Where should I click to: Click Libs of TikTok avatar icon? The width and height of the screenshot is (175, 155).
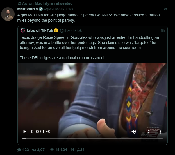[x=23, y=30]
